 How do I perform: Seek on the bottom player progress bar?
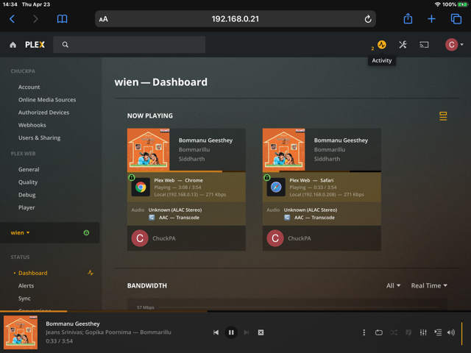tap(235, 311)
